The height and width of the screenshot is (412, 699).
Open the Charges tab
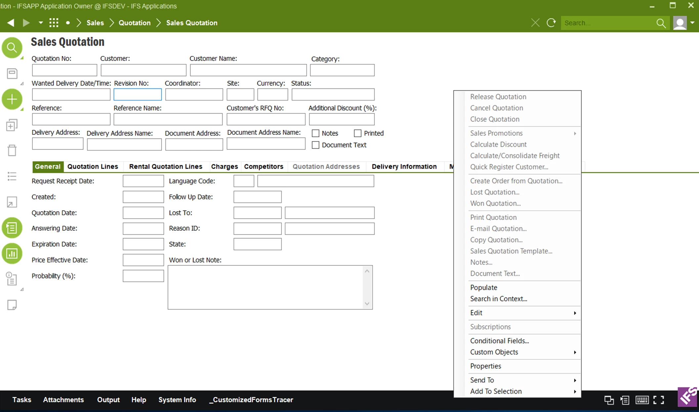tap(224, 167)
